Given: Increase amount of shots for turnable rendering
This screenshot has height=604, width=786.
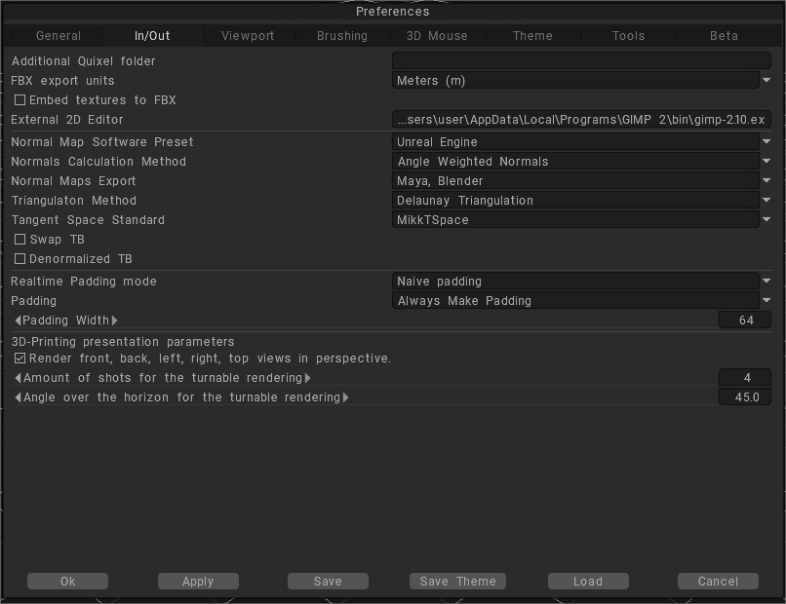Looking at the screenshot, I should click(x=308, y=378).
